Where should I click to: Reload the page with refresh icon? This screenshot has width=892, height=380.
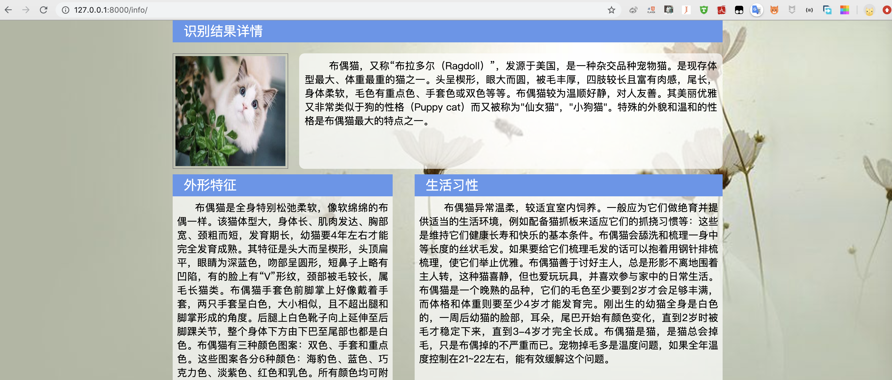(x=44, y=10)
